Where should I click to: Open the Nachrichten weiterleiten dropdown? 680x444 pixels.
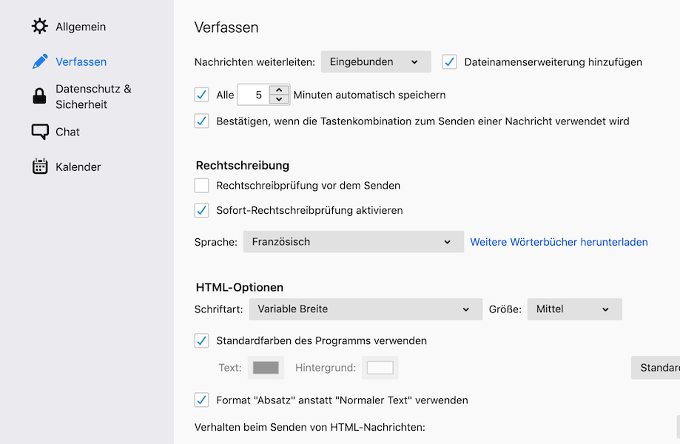pyautogui.click(x=375, y=62)
